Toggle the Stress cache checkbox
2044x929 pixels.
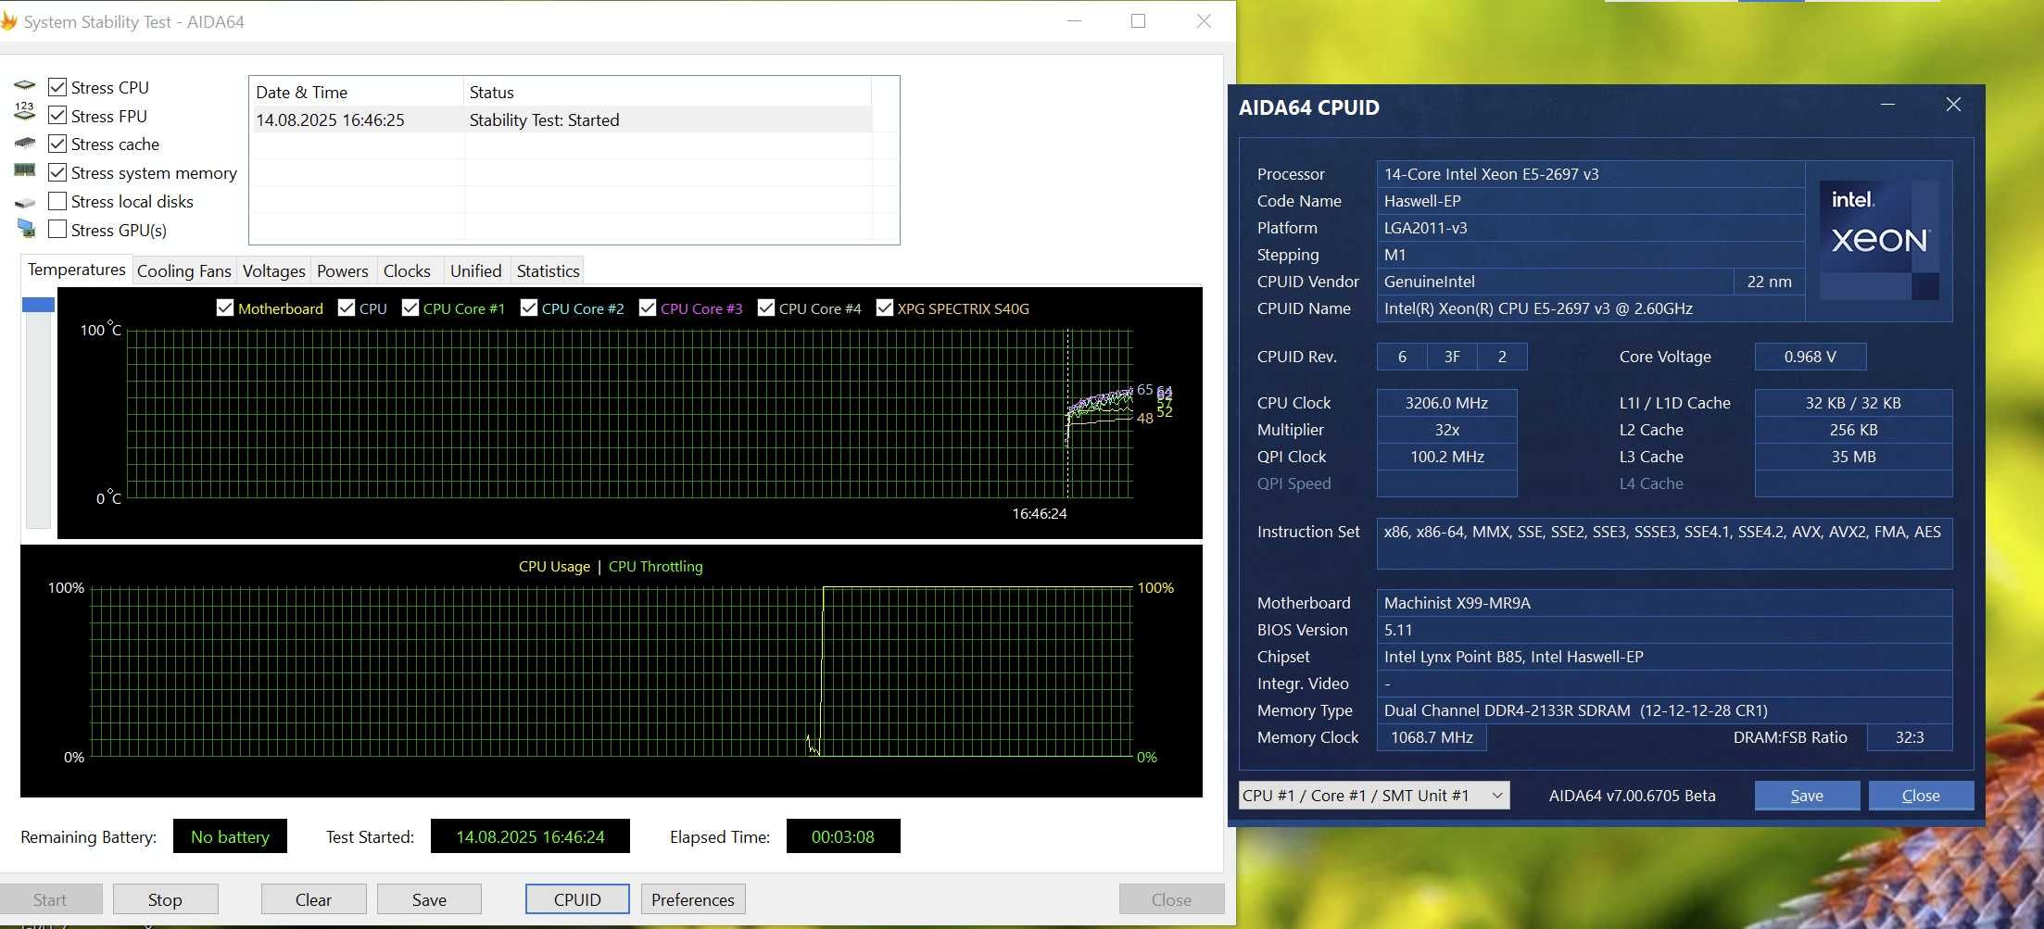coord(57,144)
